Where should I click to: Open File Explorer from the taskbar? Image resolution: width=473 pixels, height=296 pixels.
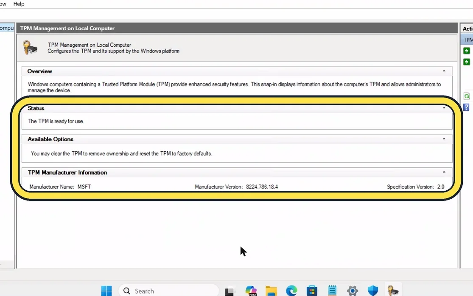(271, 291)
